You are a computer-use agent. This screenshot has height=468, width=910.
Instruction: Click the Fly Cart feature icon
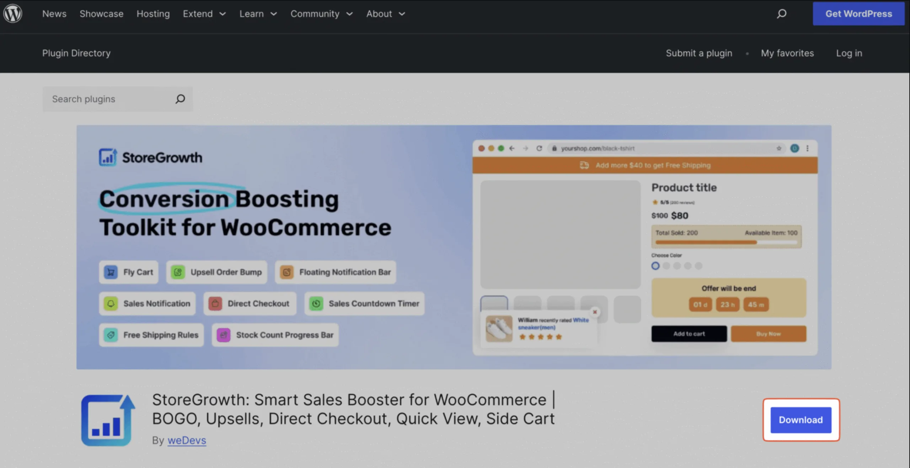click(111, 272)
